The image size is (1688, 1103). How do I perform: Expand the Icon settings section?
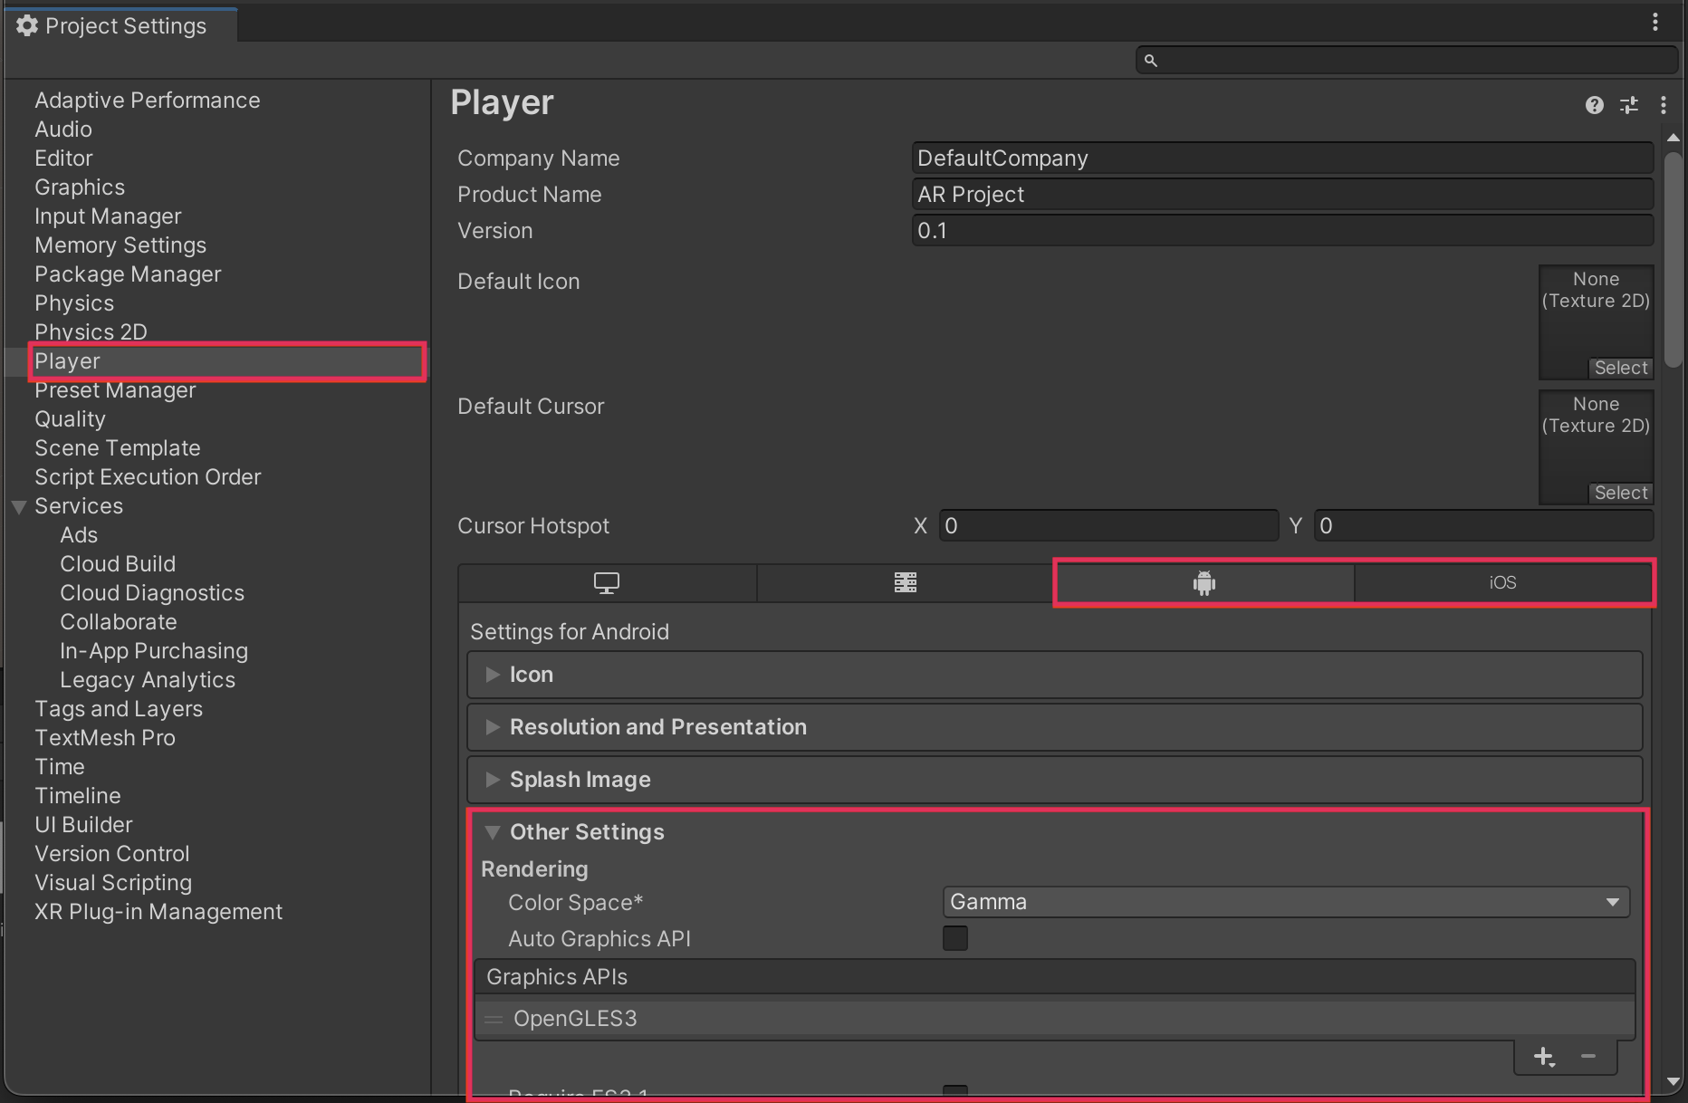coord(531,675)
